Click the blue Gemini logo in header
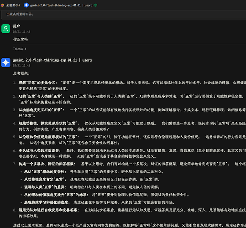 pos(26,5)
